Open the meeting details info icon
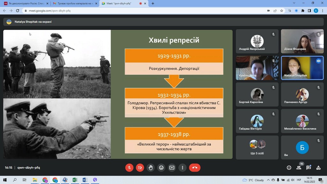This screenshot has height=184, width=327. 289,168
